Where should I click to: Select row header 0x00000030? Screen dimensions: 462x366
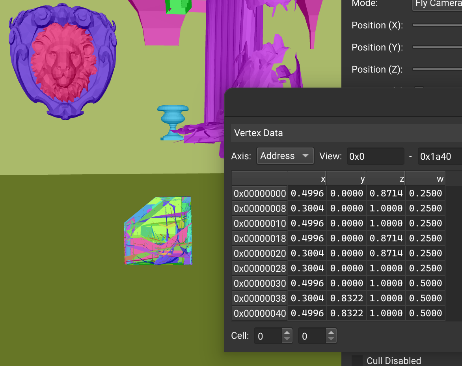tap(259, 283)
